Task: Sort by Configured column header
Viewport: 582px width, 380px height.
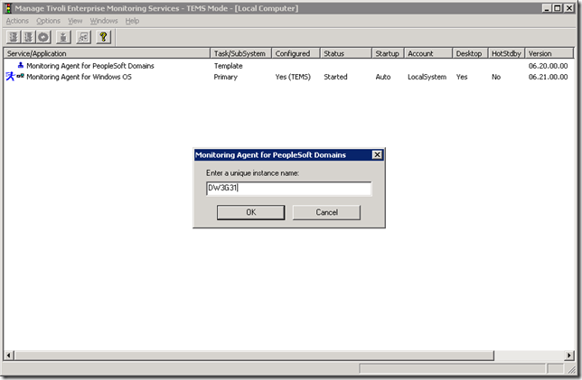Action: pos(296,53)
